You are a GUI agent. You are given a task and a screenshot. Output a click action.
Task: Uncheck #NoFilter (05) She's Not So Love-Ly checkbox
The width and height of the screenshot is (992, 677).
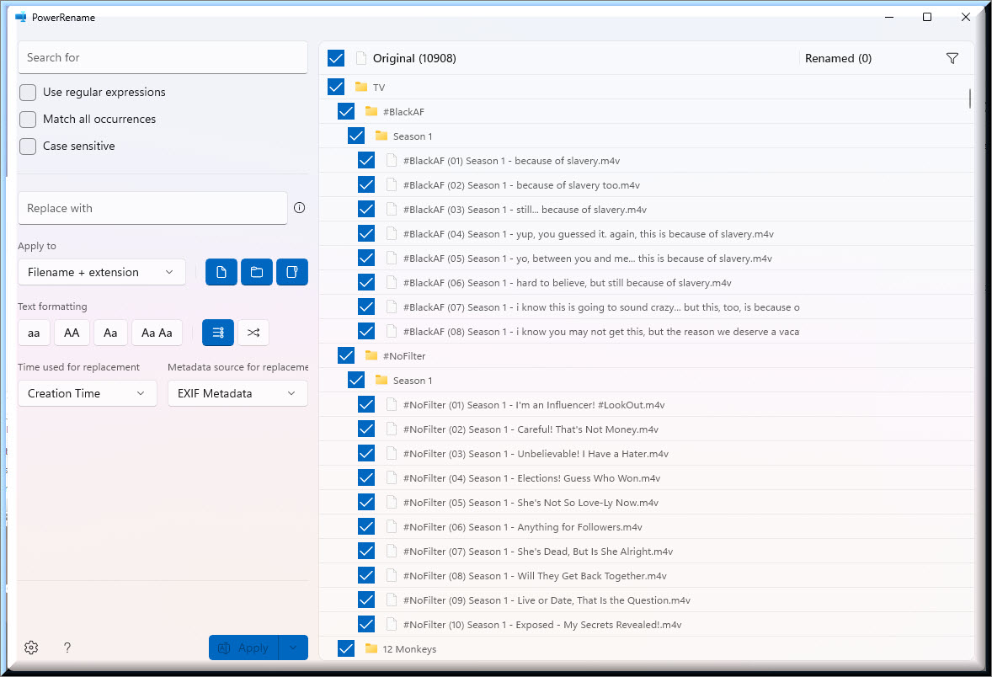366,502
